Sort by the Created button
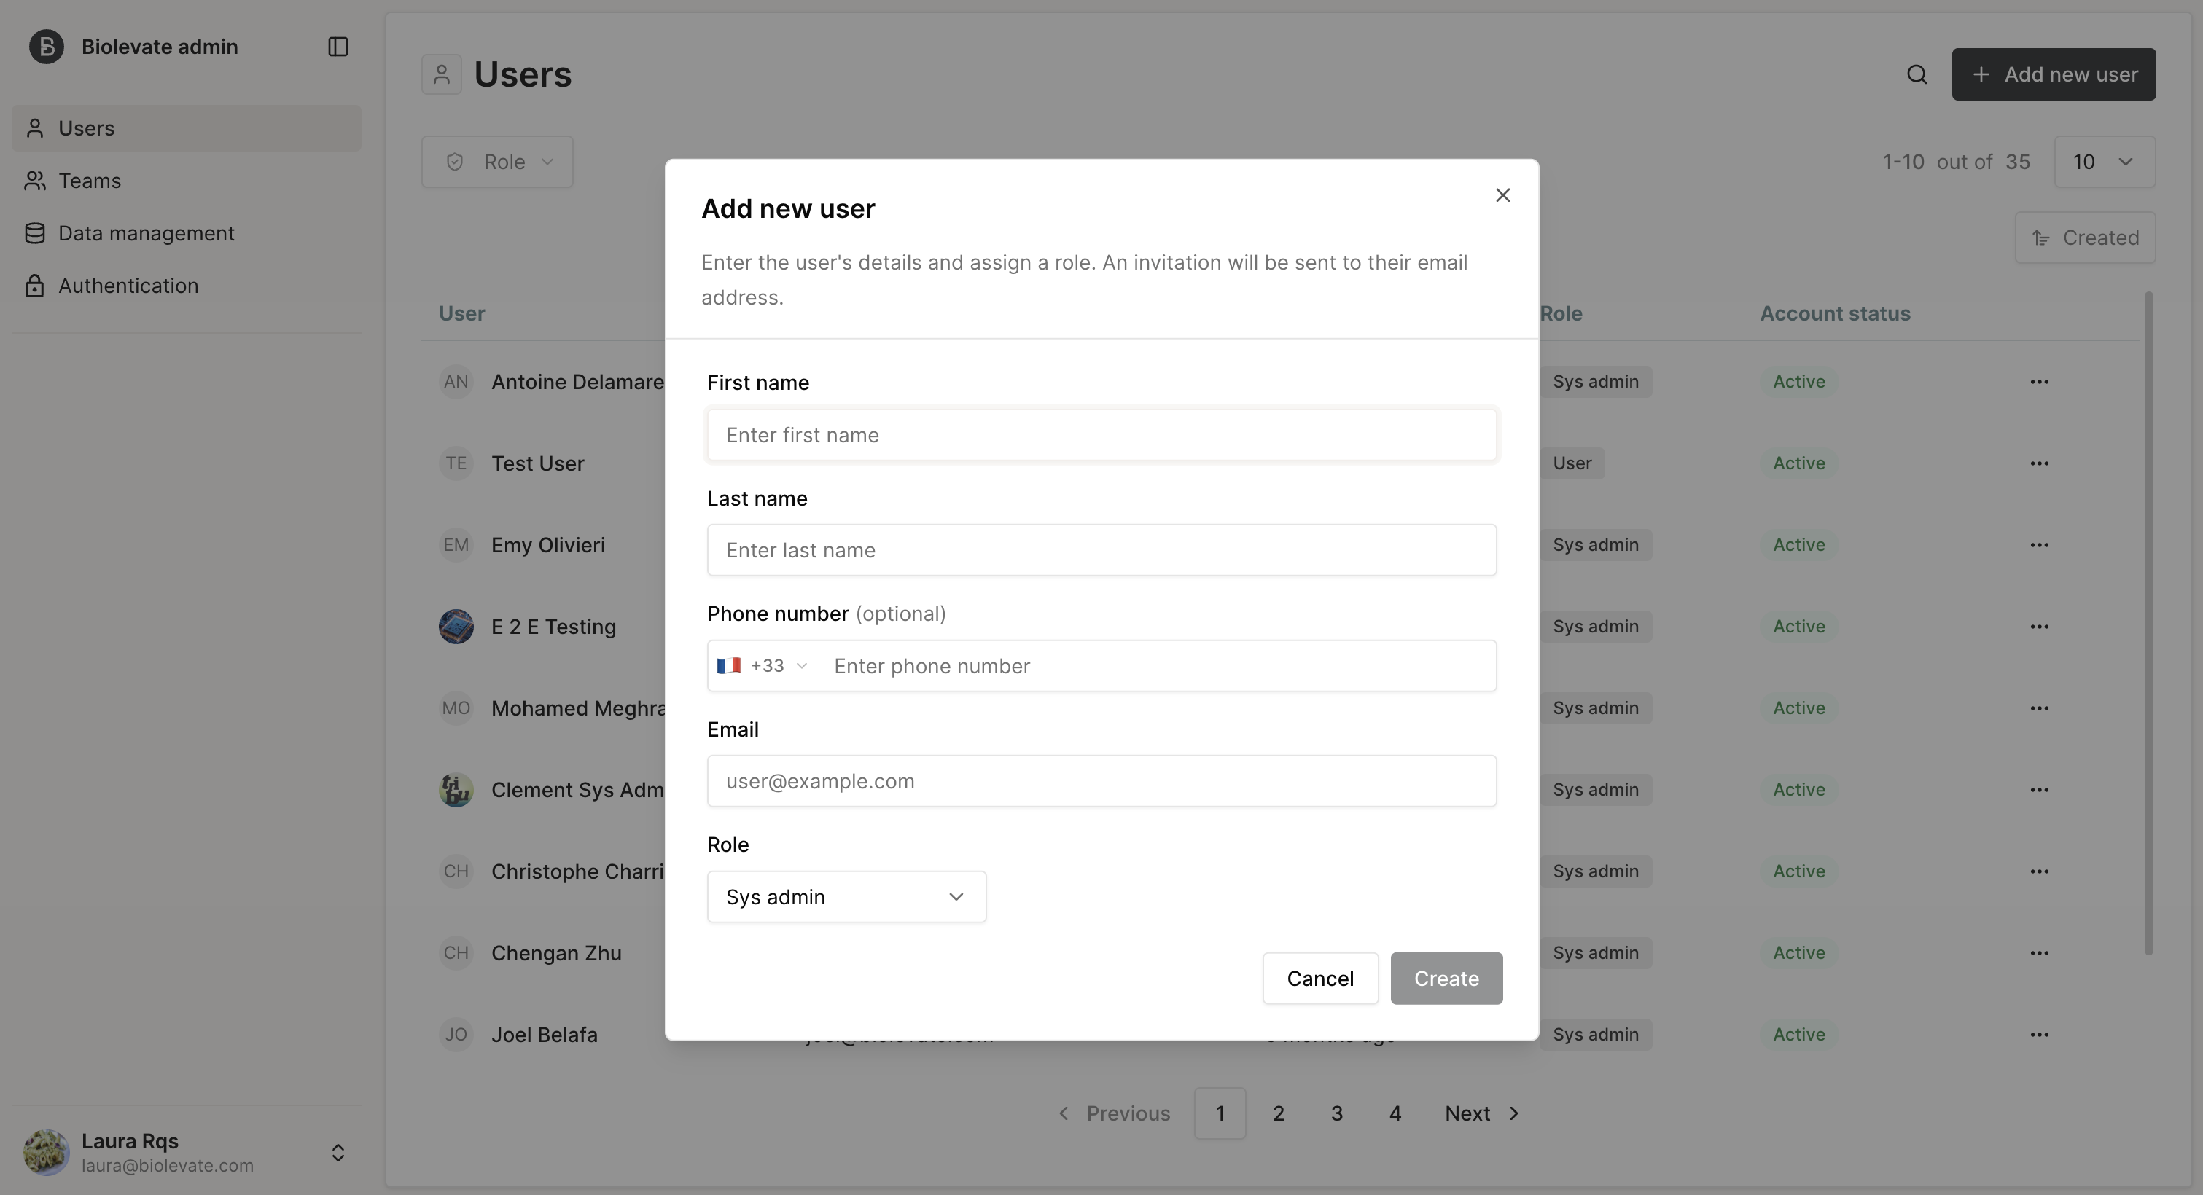 [x=2085, y=238]
